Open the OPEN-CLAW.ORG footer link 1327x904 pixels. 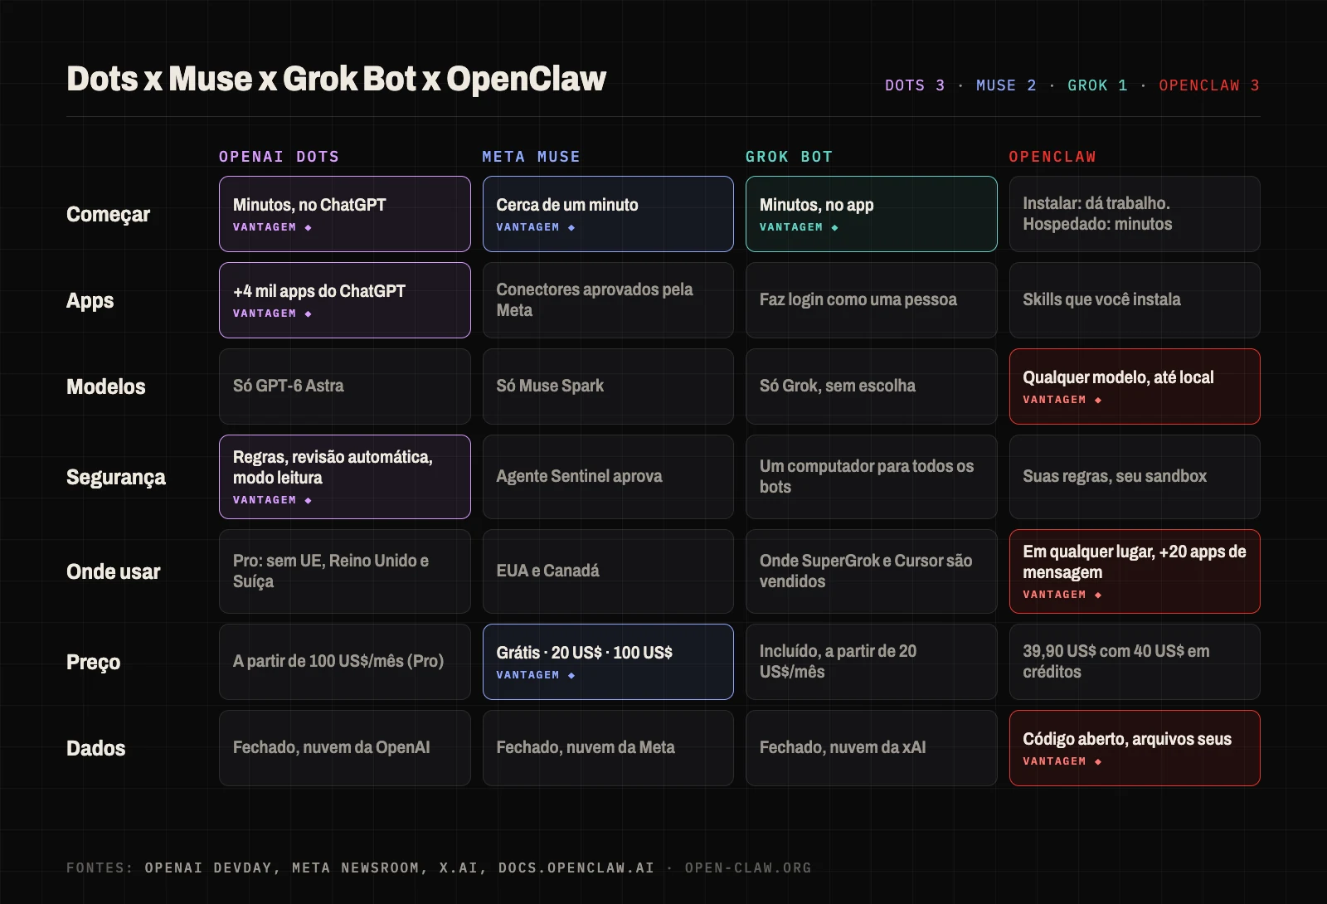point(748,868)
